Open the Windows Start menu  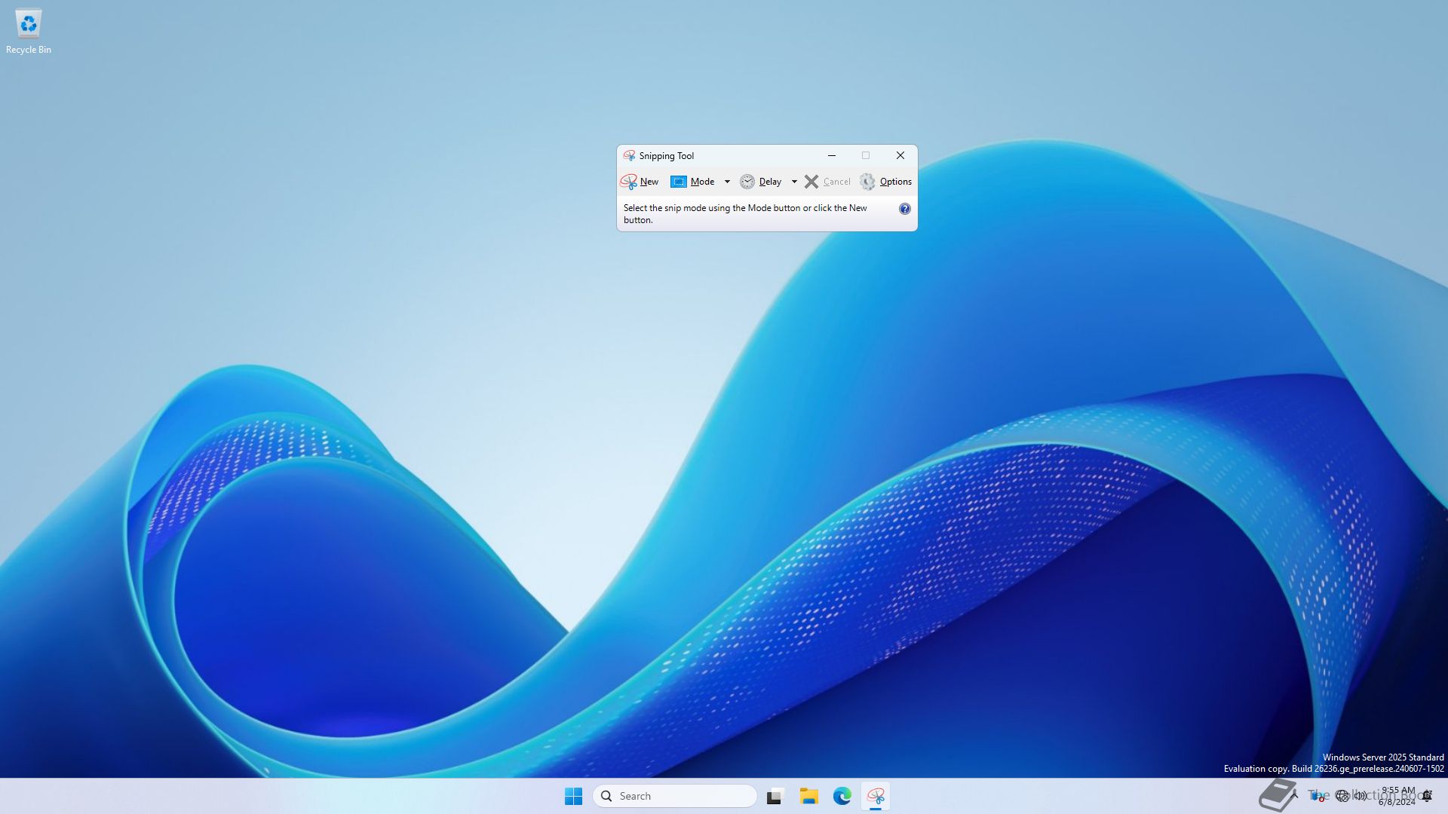click(573, 796)
